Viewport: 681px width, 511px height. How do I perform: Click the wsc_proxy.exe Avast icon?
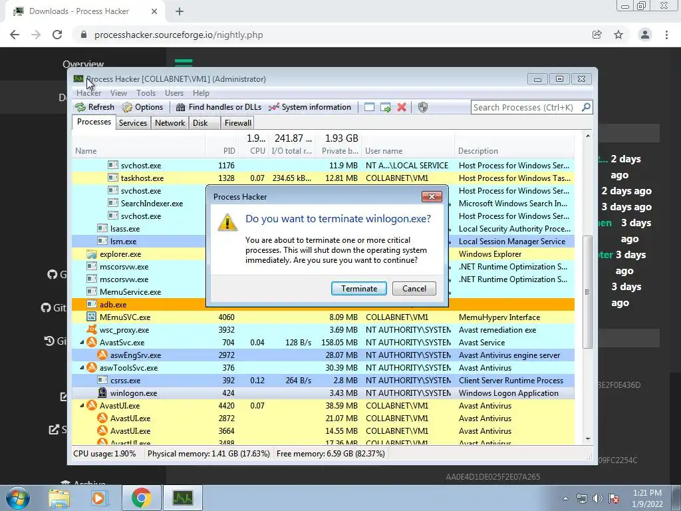pos(92,329)
